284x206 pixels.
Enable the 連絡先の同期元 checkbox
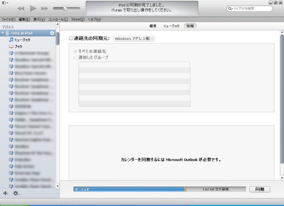click(x=71, y=38)
